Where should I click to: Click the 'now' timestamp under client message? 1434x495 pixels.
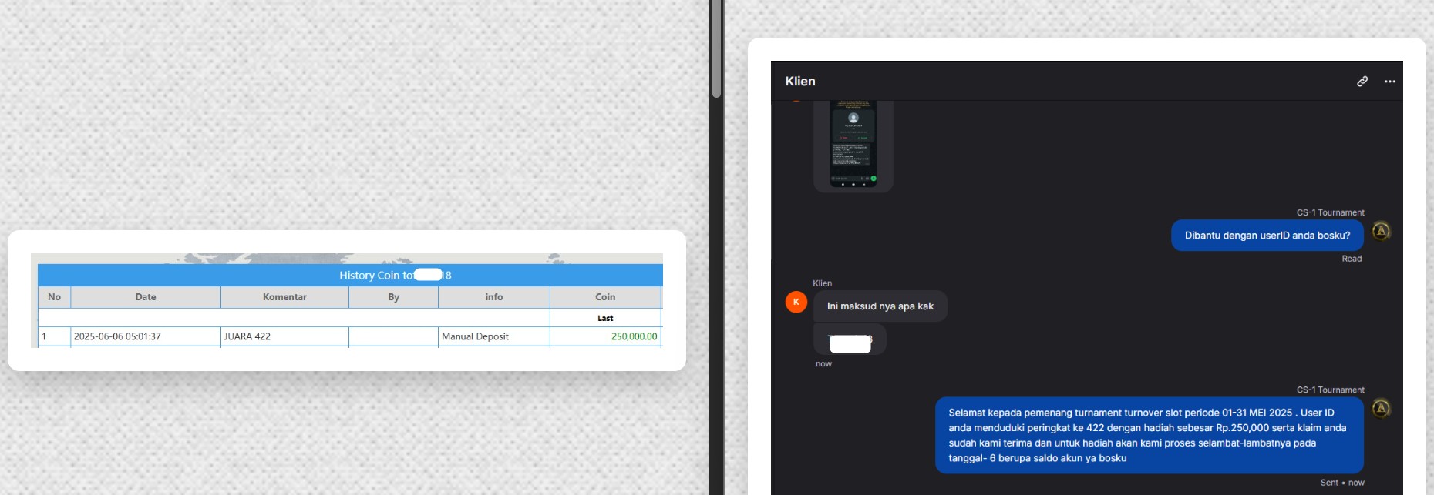click(823, 364)
